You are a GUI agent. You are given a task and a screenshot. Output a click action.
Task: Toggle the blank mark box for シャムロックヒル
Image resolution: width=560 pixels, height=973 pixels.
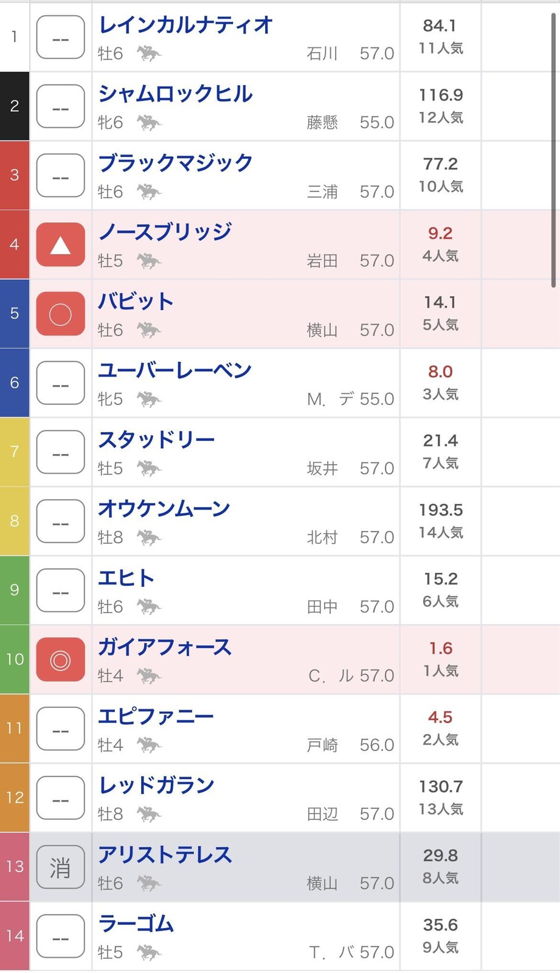(x=60, y=106)
